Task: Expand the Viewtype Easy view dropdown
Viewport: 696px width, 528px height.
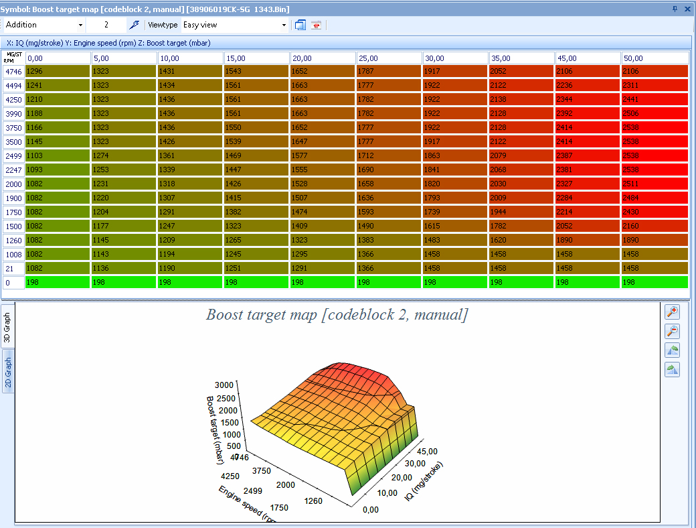Action: point(284,25)
